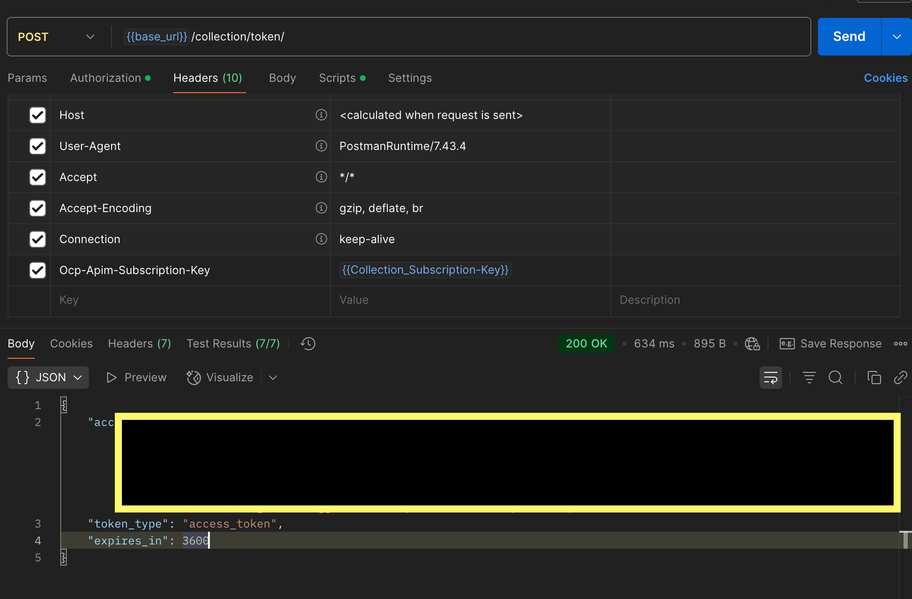Uncheck the User-Agent header checkbox
The width and height of the screenshot is (912, 599).
click(x=38, y=146)
